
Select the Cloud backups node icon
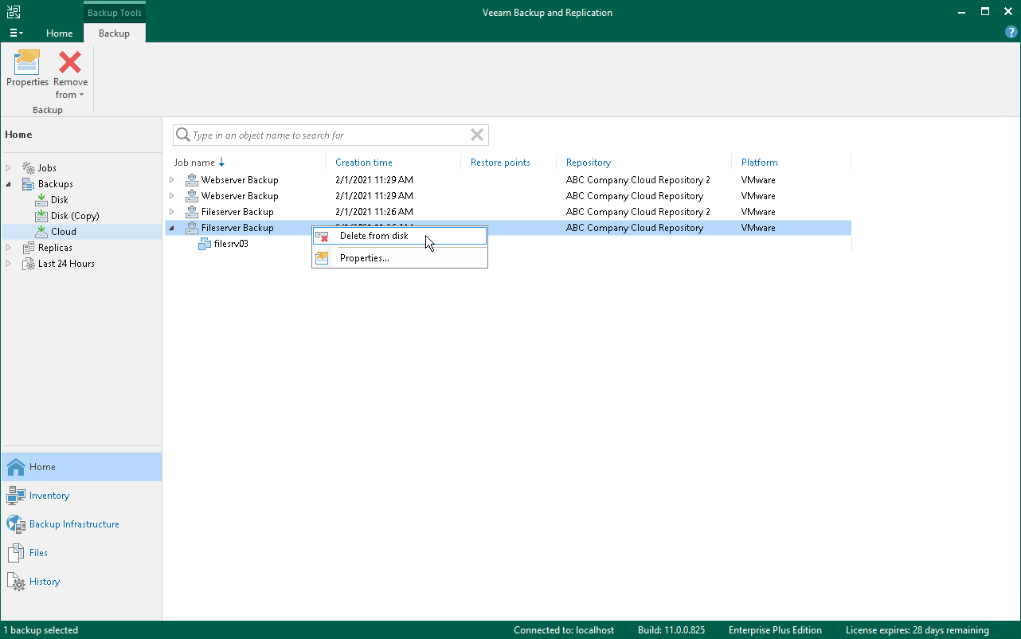pyautogui.click(x=41, y=232)
